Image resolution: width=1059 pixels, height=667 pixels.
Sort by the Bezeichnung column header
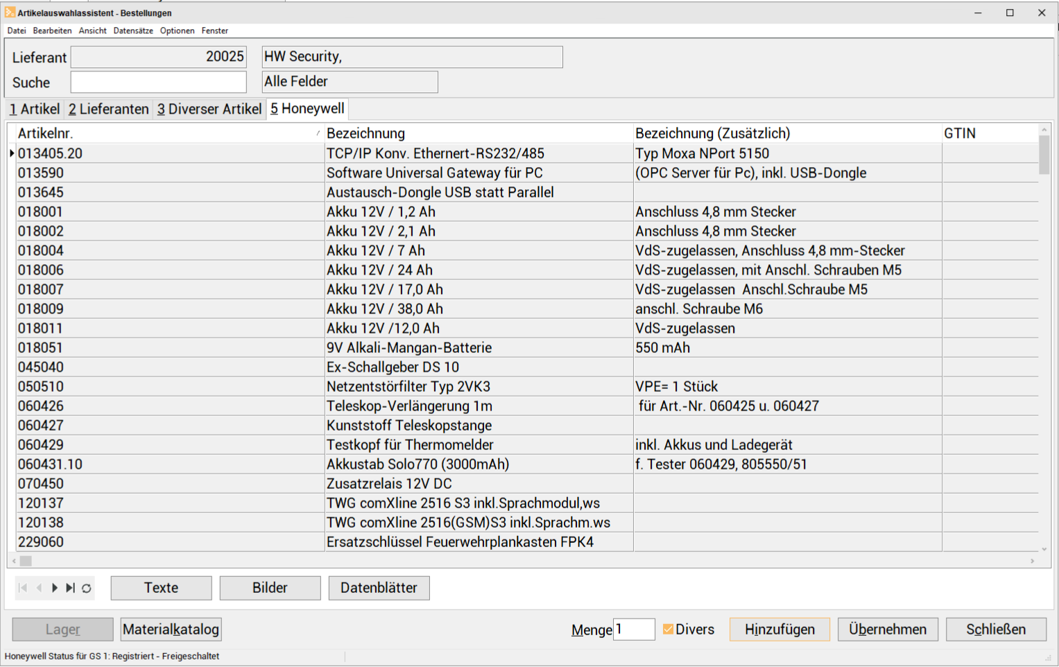(479, 133)
